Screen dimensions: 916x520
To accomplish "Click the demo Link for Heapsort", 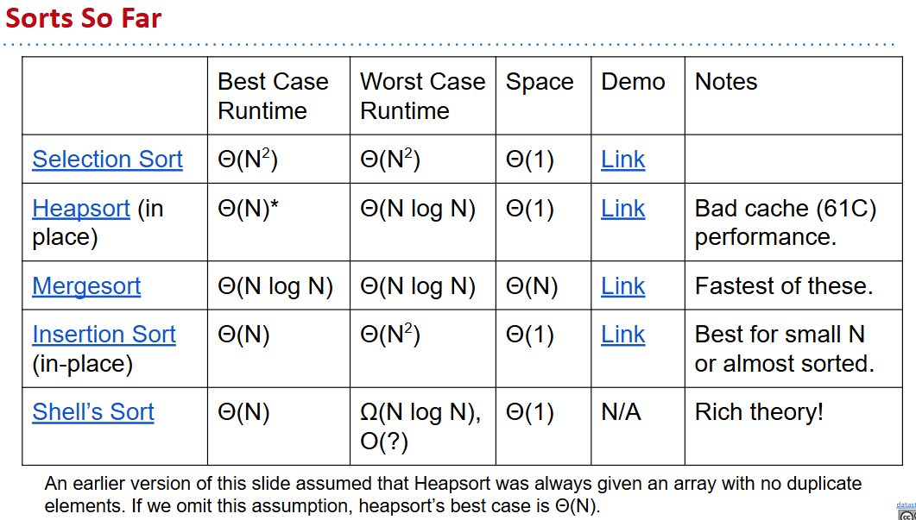I will 622,209.
